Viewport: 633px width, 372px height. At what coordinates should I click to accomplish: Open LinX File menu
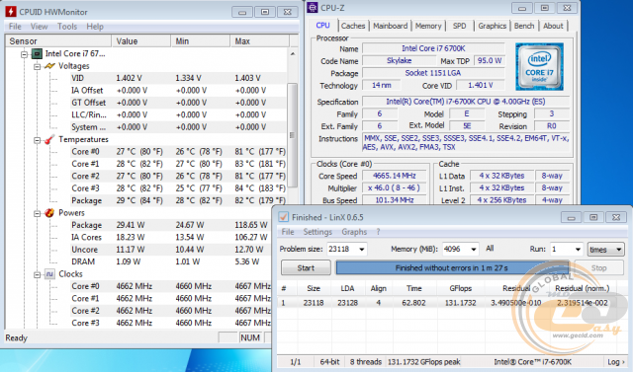(x=288, y=232)
